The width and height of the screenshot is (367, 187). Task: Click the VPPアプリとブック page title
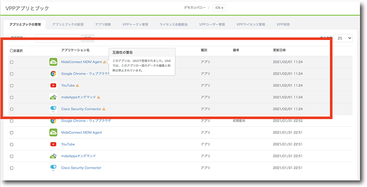coord(27,8)
